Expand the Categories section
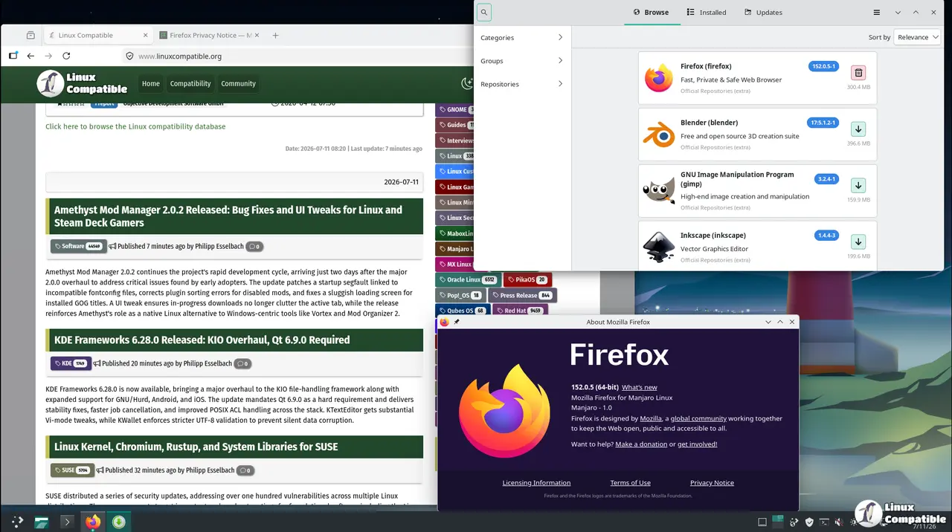The height and width of the screenshot is (532, 952). [522, 37]
